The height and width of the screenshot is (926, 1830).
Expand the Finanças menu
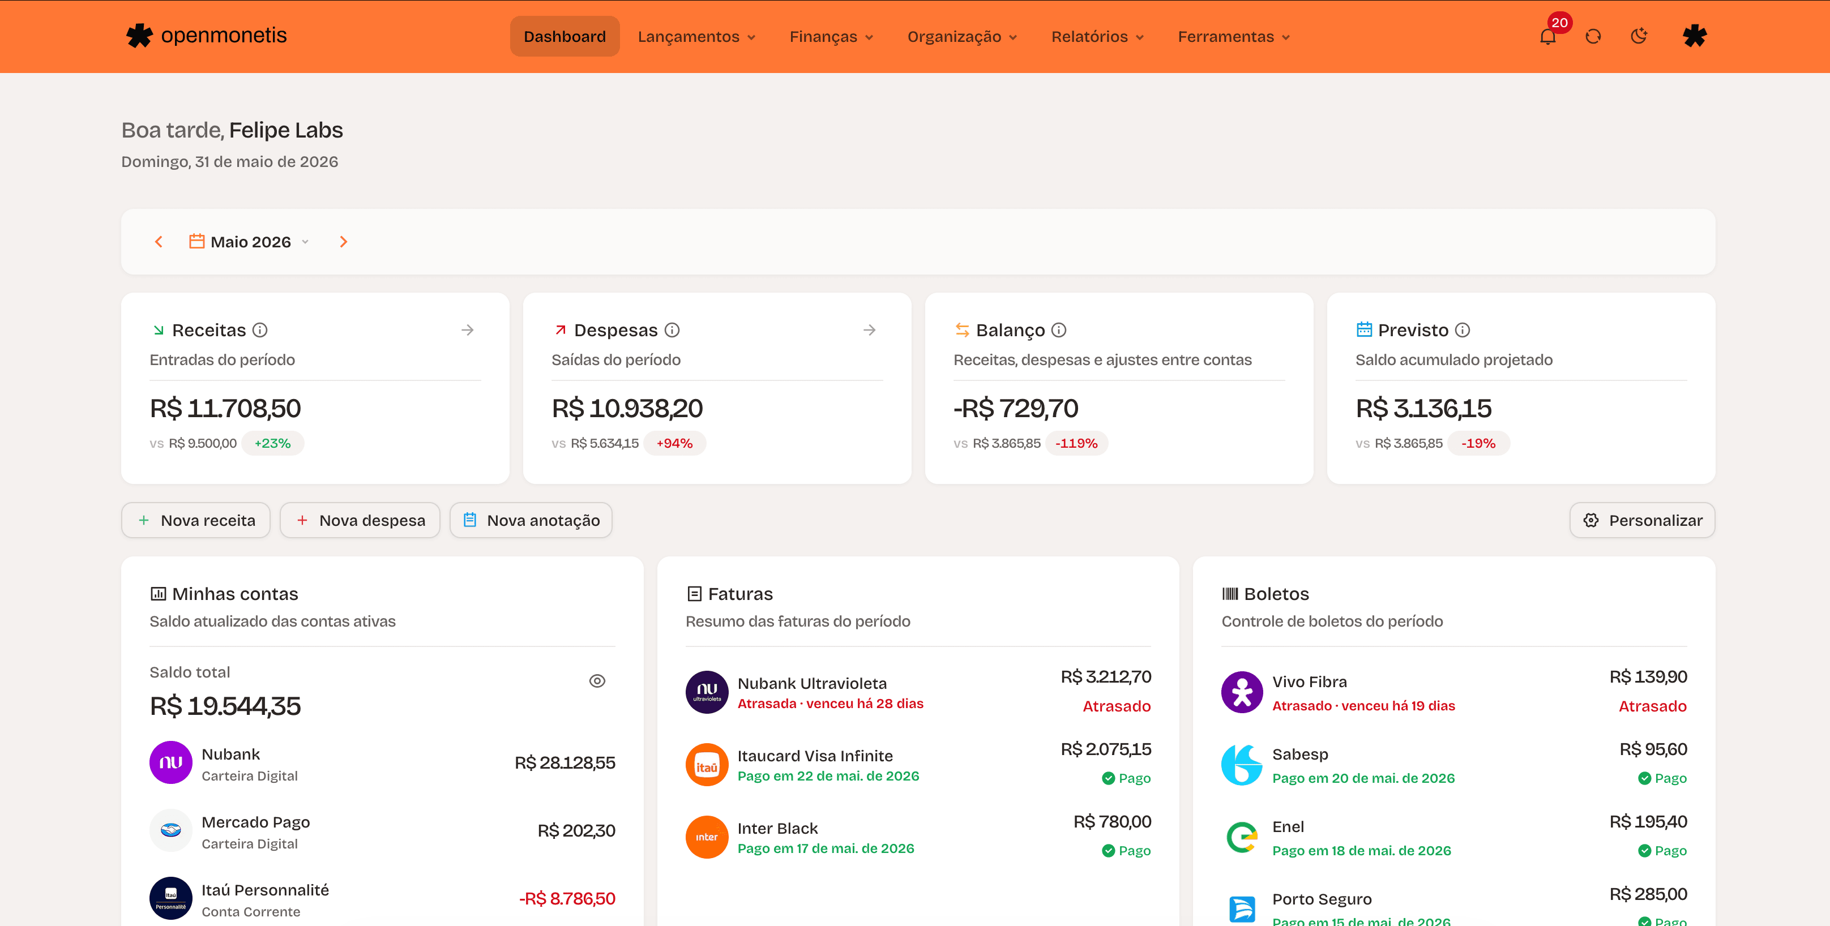pyautogui.click(x=831, y=36)
